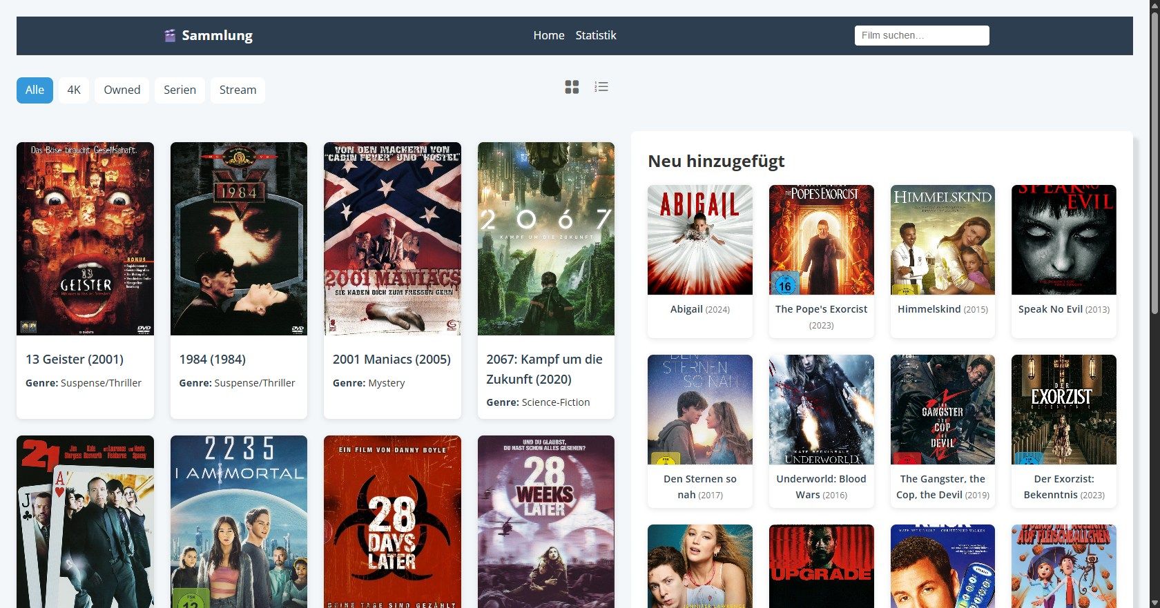1160x608 pixels.
Task: Open the Statistik page
Action: 596,35
